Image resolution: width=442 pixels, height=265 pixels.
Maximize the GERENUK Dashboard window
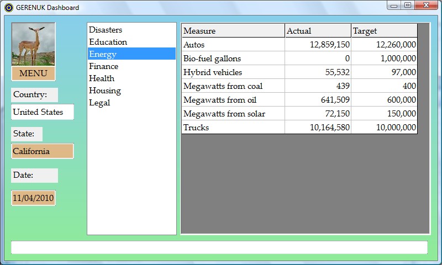408,6
